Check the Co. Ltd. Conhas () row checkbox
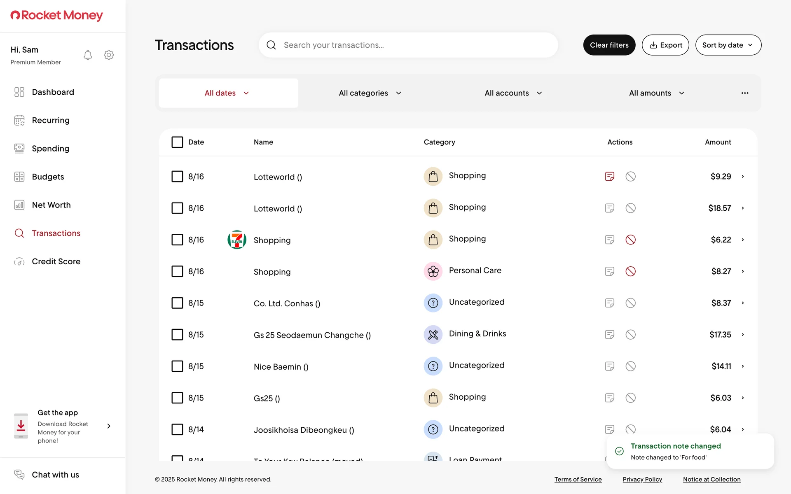791x494 pixels. [177, 303]
